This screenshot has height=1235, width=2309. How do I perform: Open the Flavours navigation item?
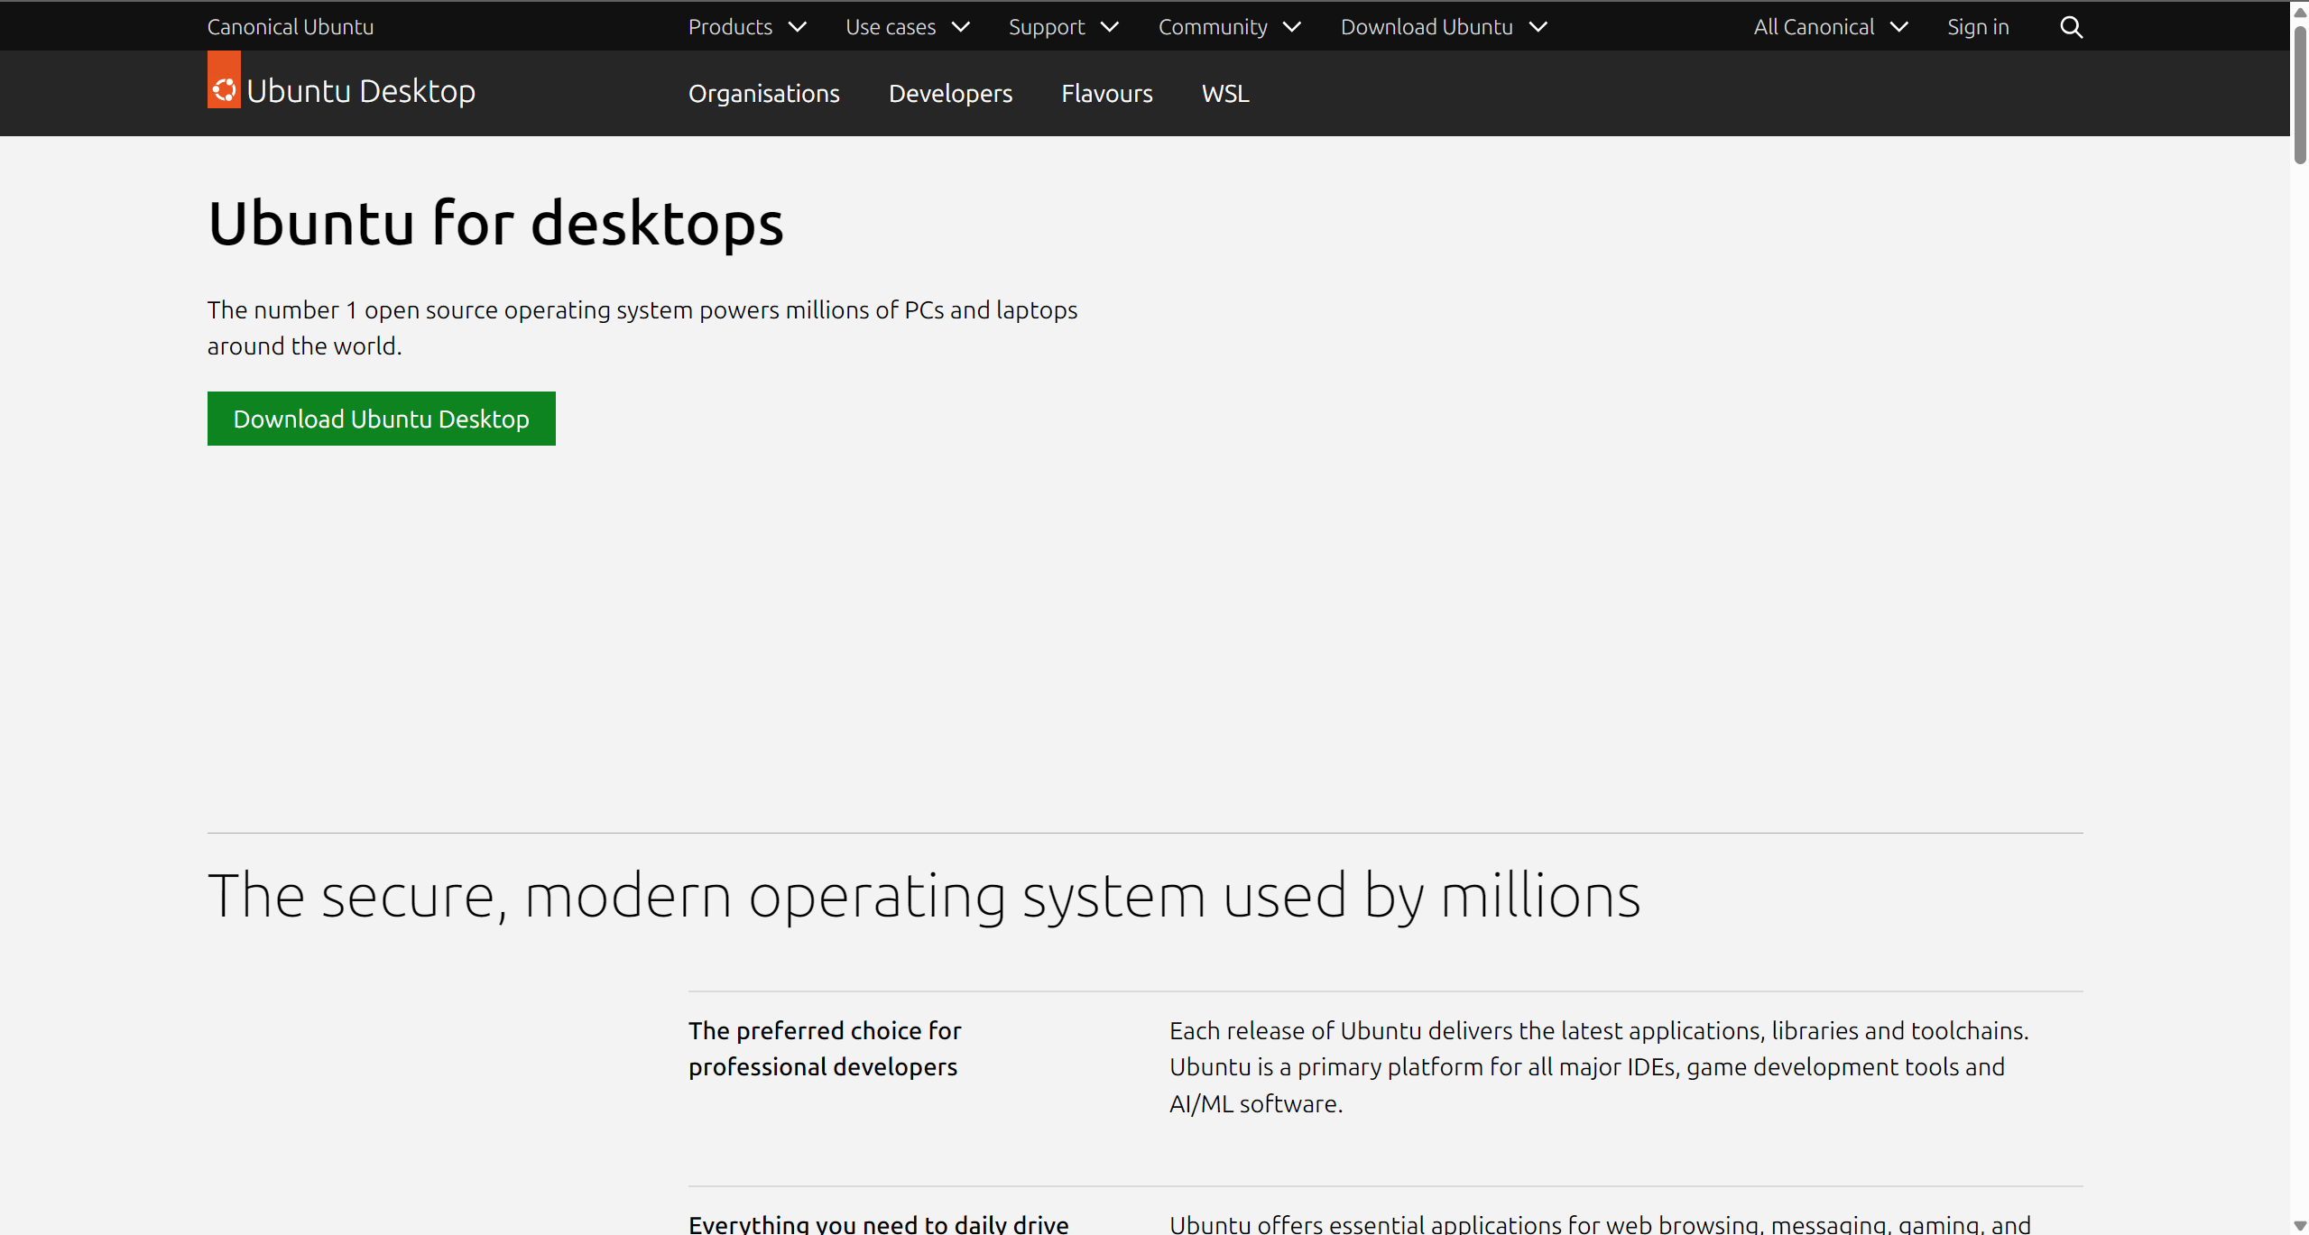coord(1106,94)
